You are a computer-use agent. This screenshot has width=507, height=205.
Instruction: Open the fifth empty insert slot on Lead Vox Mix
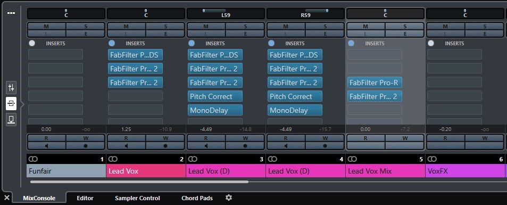(x=375, y=110)
